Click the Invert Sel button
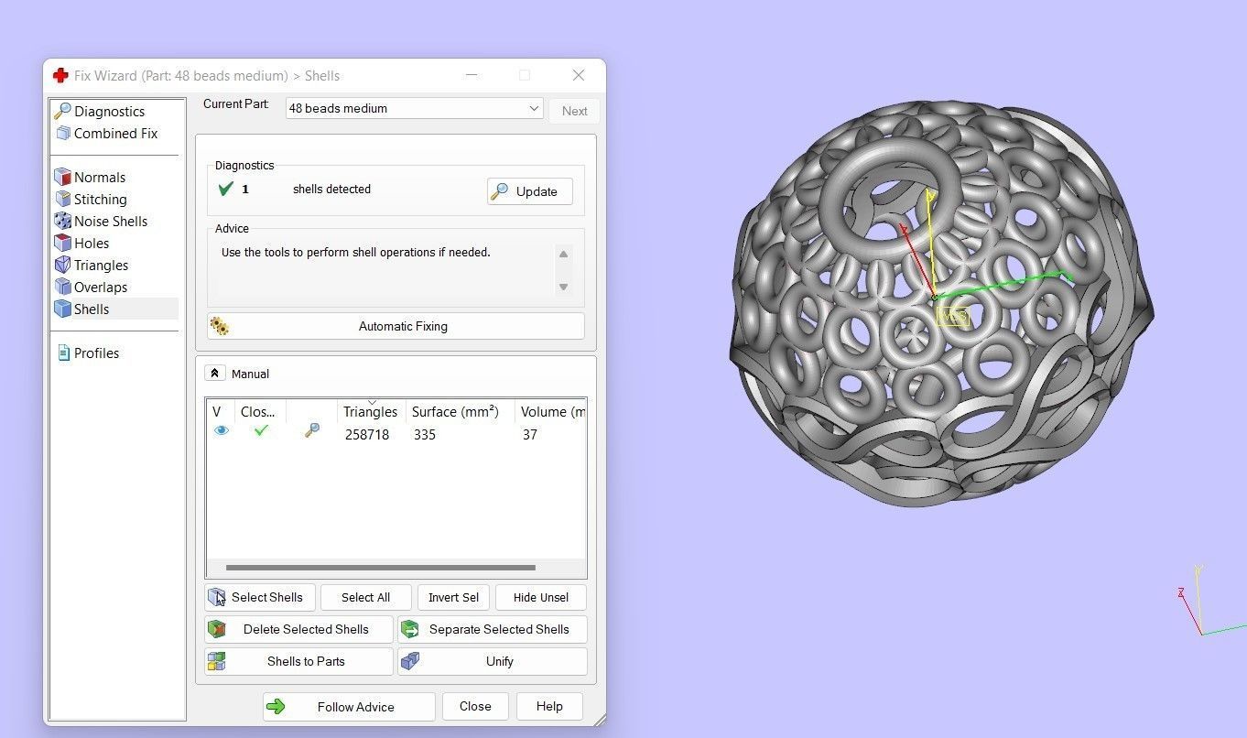The width and height of the screenshot is (1247, 738). pyautogui.click(x=453, y=597)
